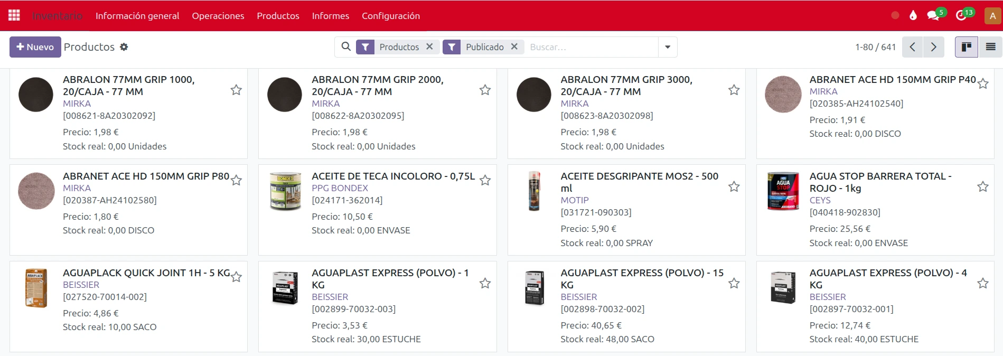The height and width of the screenshot is (356, 1003).
Task: Remove the Publicado filter
Action: [514, 47]
